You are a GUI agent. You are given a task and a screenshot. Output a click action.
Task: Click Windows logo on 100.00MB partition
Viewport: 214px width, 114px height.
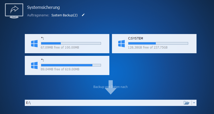click(34, 44)
